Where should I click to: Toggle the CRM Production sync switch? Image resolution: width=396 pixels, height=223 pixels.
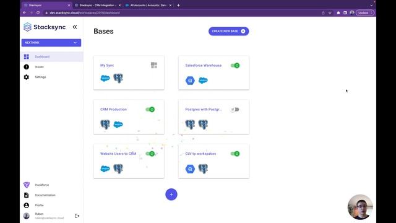click(x=150, y=110)
